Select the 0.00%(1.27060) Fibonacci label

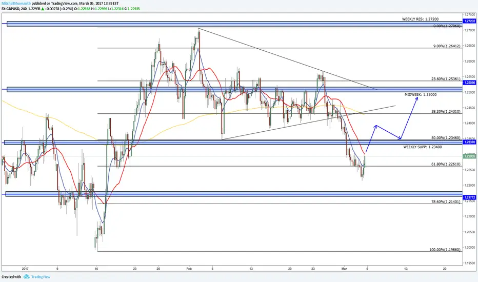[x=447, y=26]
